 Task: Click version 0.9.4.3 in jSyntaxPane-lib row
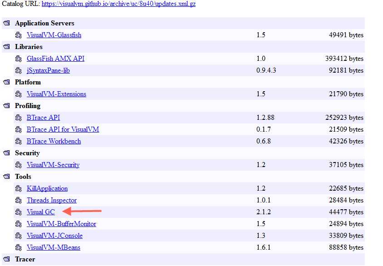(x=266, y=70)
